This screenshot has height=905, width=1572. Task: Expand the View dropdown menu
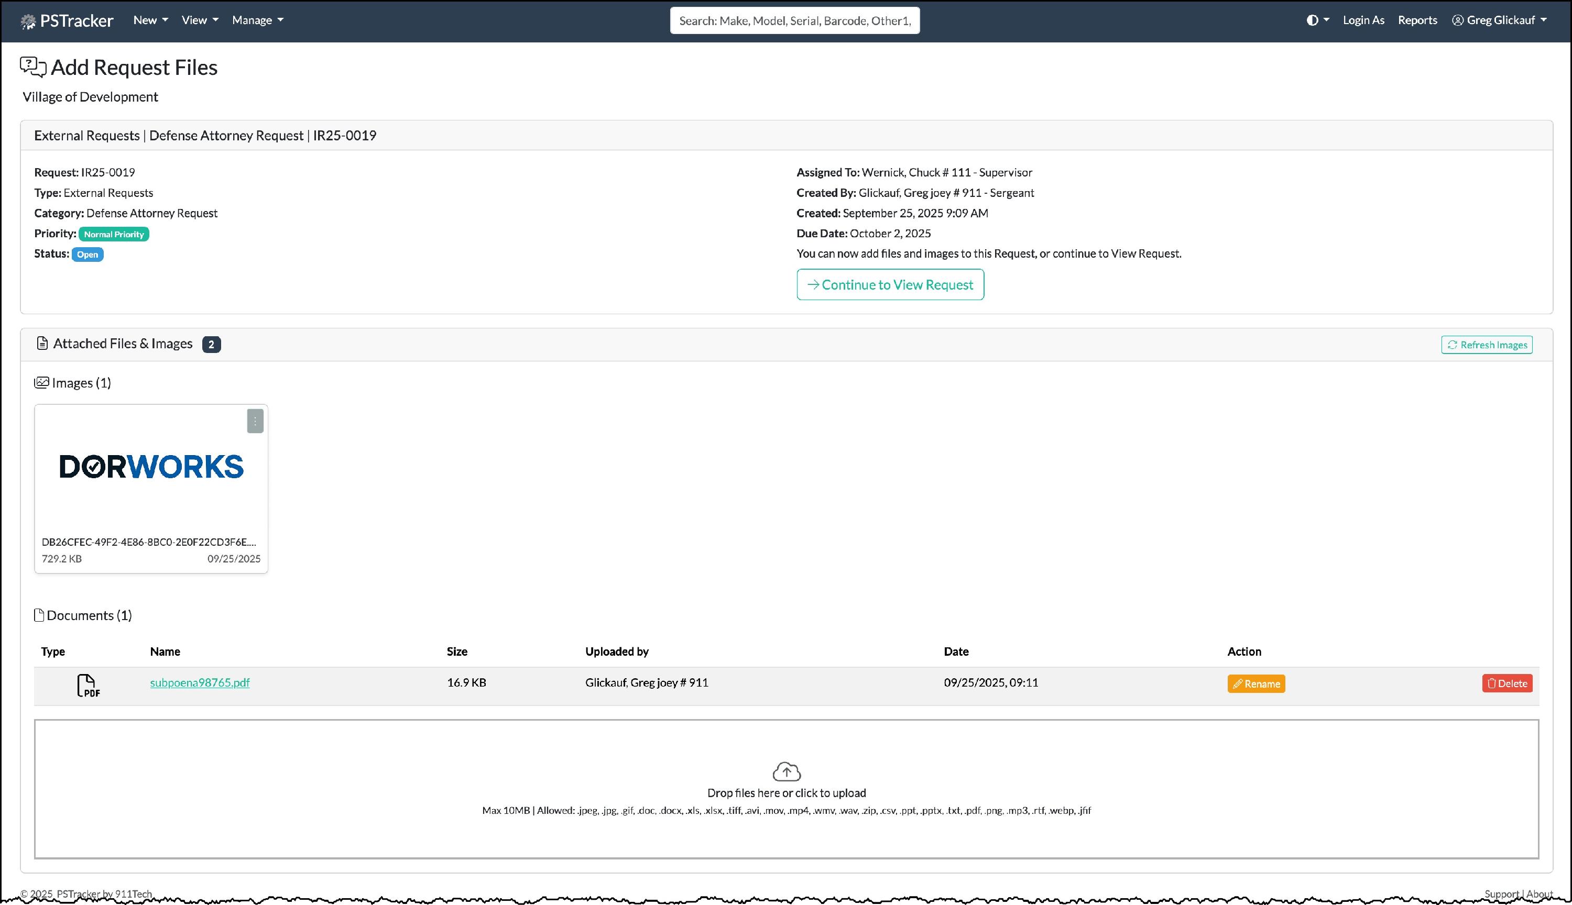(200, 20)
